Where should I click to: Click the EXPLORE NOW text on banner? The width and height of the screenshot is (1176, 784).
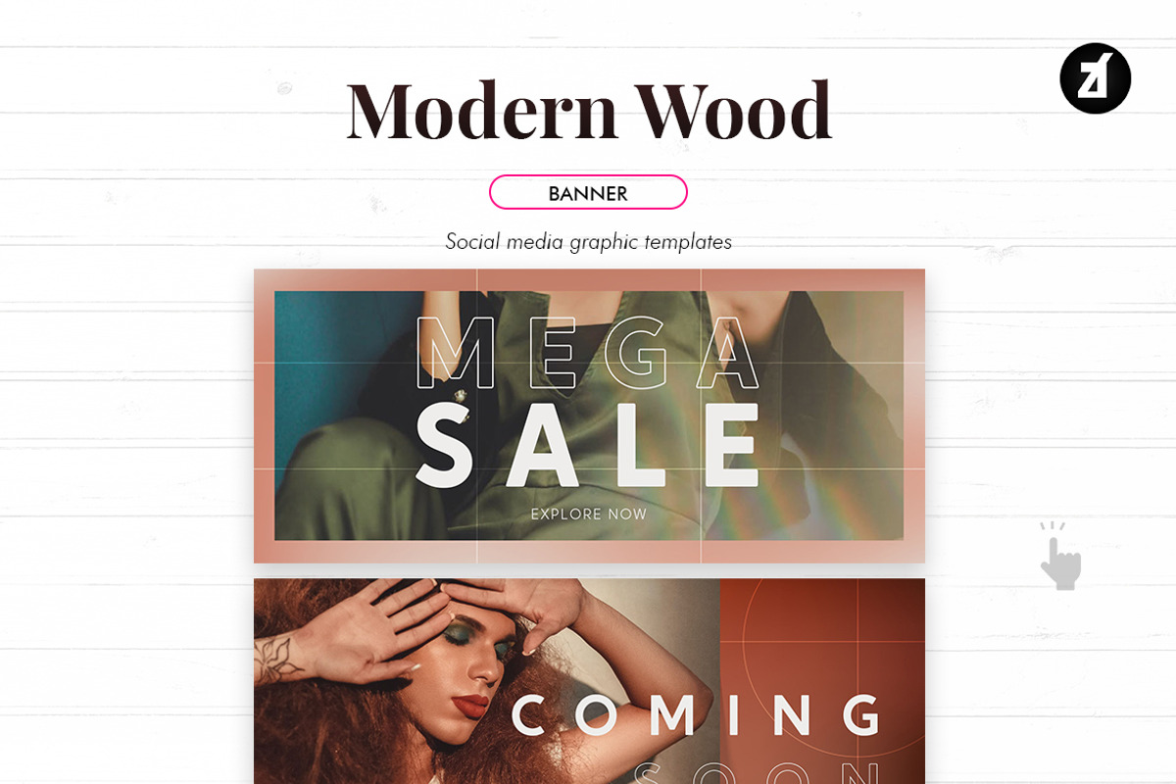coord(589,514)
